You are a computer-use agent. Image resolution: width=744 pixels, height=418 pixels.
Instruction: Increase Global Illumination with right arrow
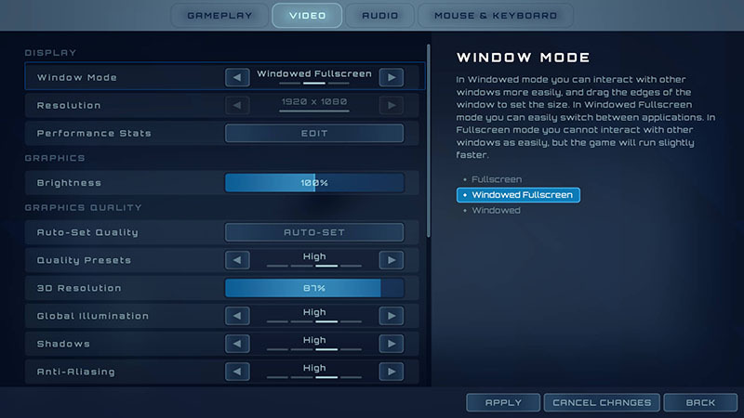[392, 317]
